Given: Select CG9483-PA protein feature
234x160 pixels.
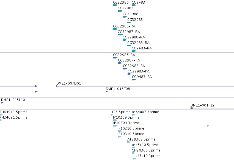Looking at the screenshot, I should click(x=134, y=80).
